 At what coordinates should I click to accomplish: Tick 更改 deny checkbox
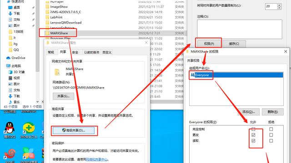pyautogui.click(x=271, y=135)
